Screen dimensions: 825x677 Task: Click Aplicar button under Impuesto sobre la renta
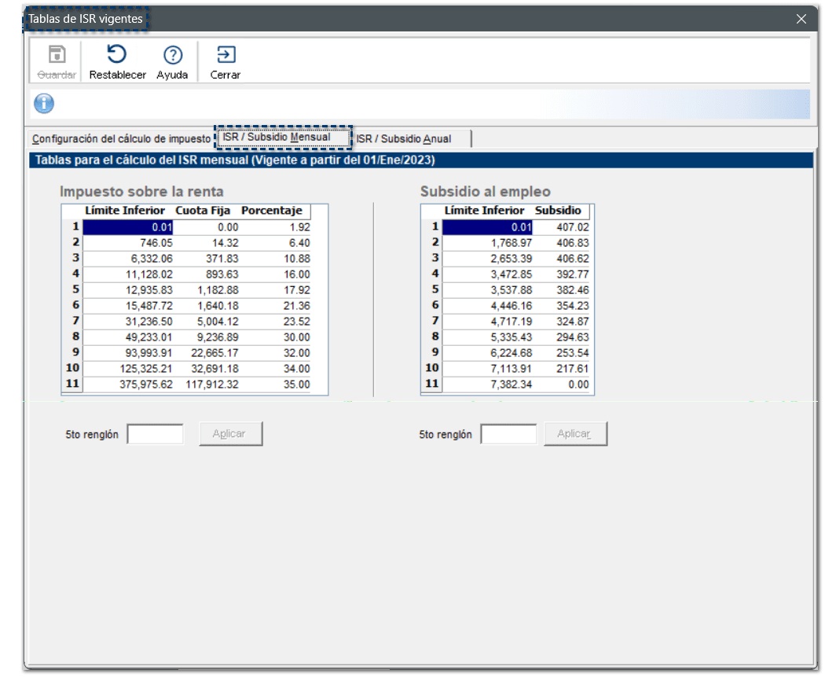[x=230, y=434]
